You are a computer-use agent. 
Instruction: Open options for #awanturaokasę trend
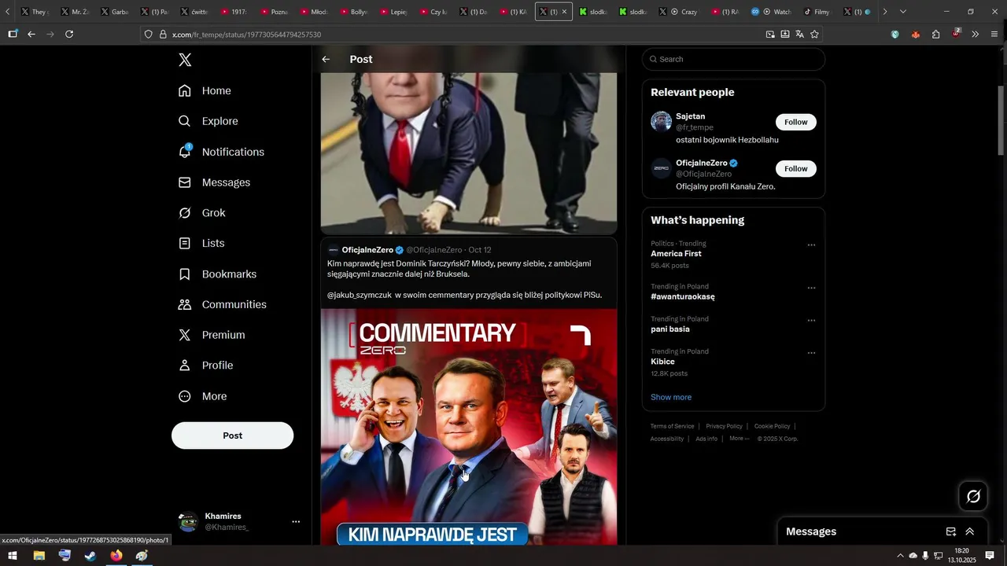pos(811,288)
